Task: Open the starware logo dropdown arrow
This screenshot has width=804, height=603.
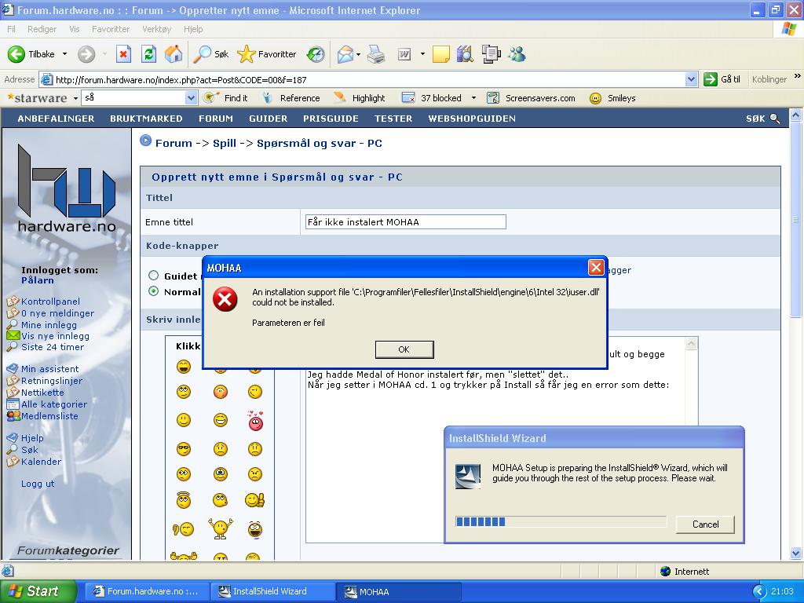Action: click(x=75, y=98)
